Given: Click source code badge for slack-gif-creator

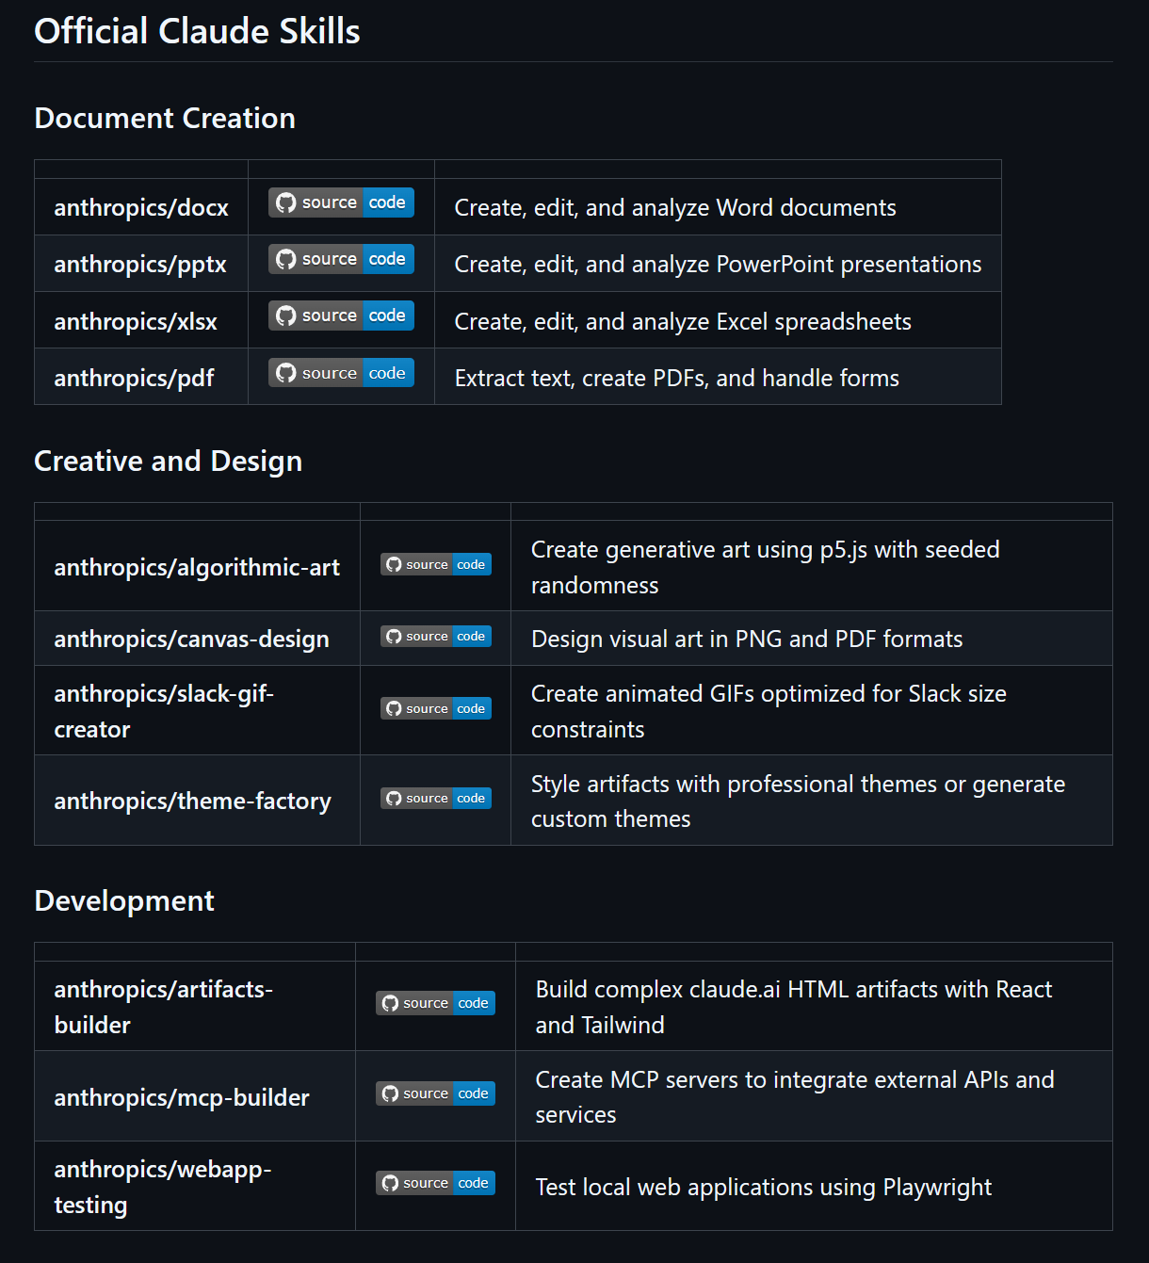Looking at the screenshot, I should tap(435, 708).
